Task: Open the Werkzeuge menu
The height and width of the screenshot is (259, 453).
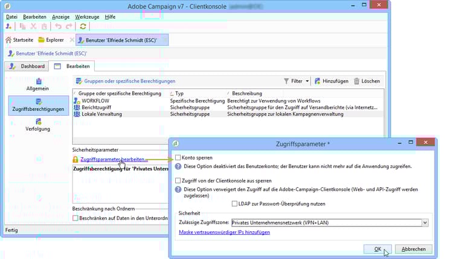Action: [87, 17]
